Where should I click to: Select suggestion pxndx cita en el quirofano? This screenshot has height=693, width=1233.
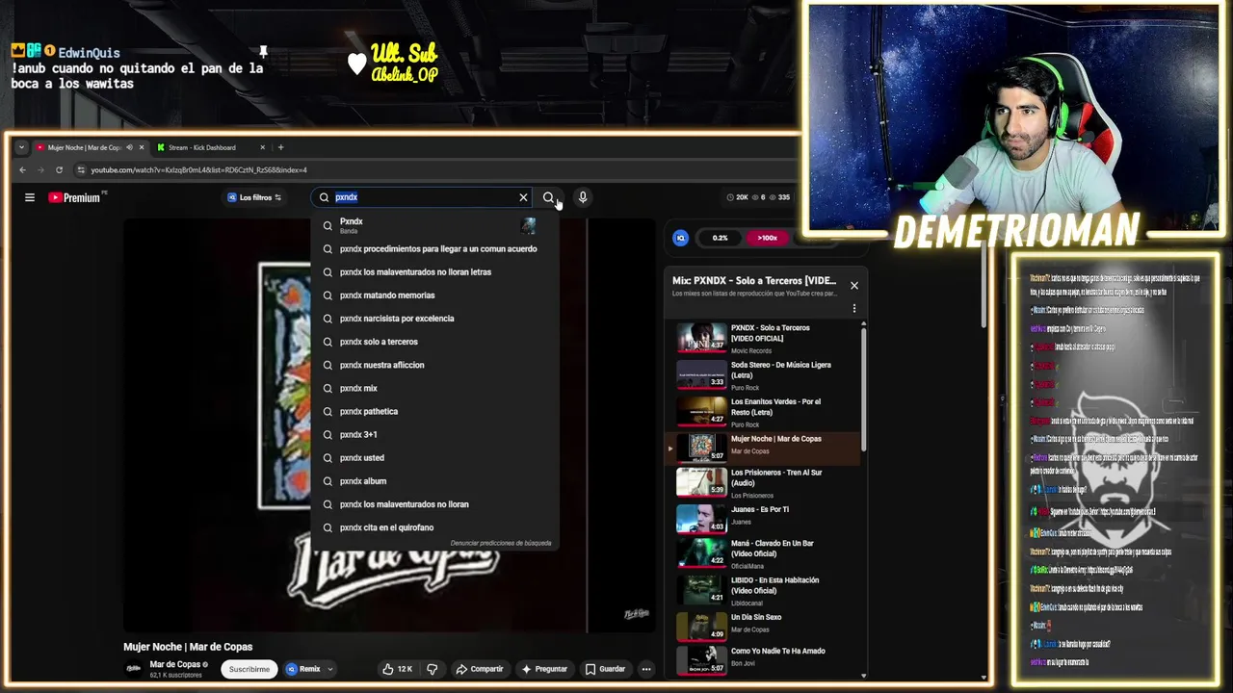pos(434,527)
